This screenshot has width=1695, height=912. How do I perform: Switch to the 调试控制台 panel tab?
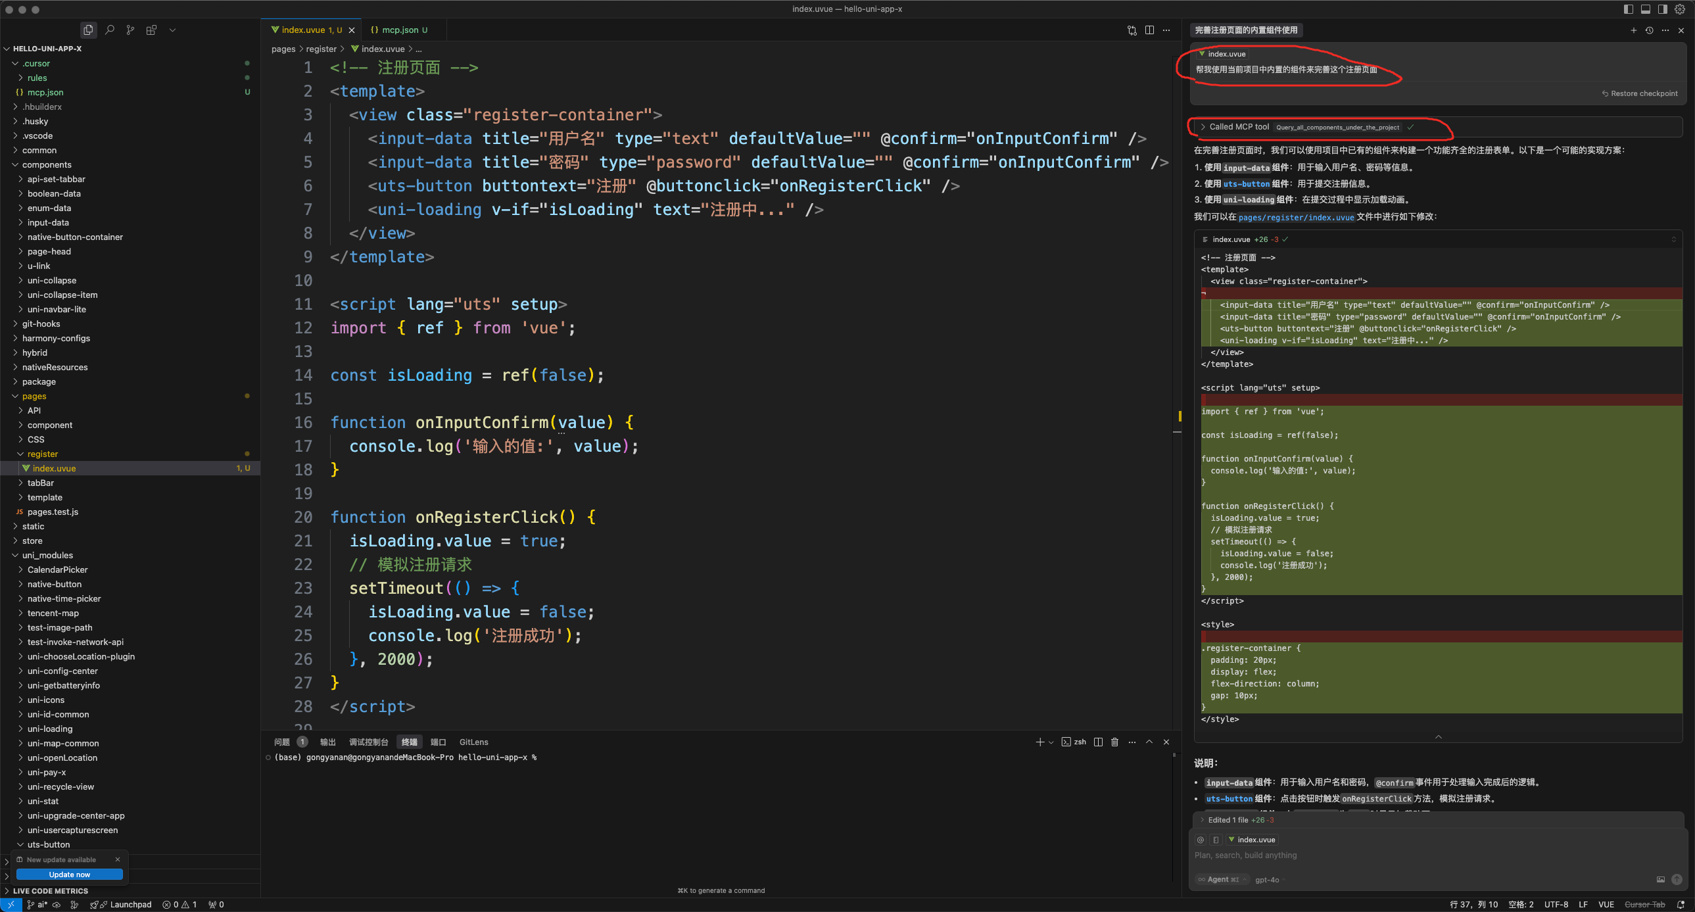point(368,742)
